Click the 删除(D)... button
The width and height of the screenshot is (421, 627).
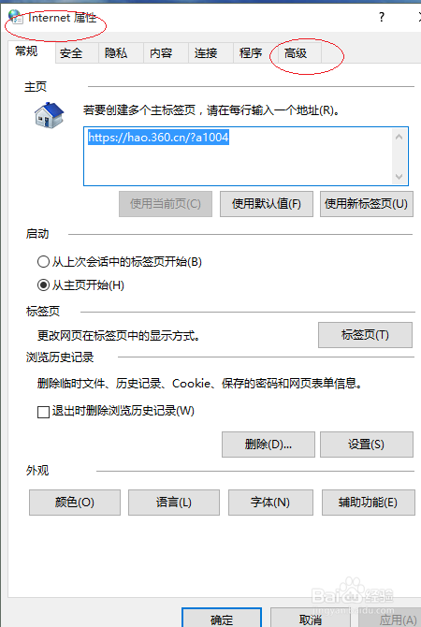click(x=269, y=445)
